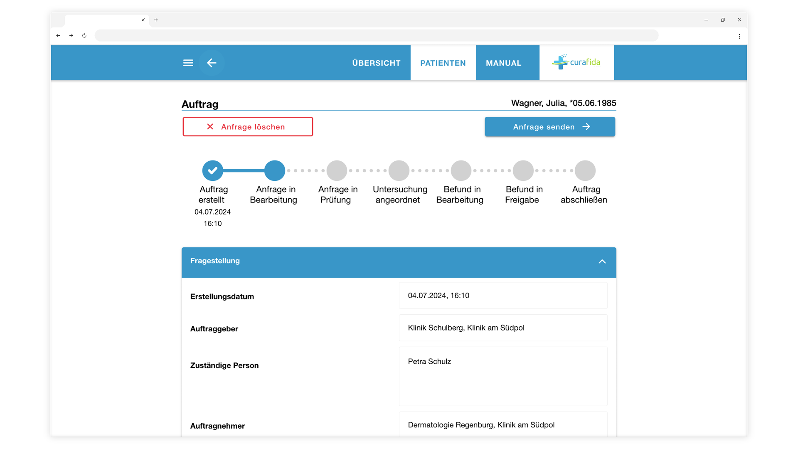Click the Auftragnehmer label

click(x=217, y=426)
